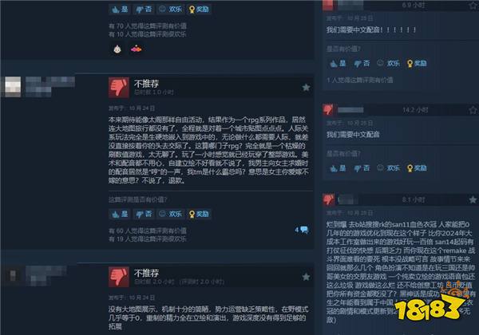
Task: Vote 否 (No) on the 本来期待 review
Action: [x=144, y=214]
